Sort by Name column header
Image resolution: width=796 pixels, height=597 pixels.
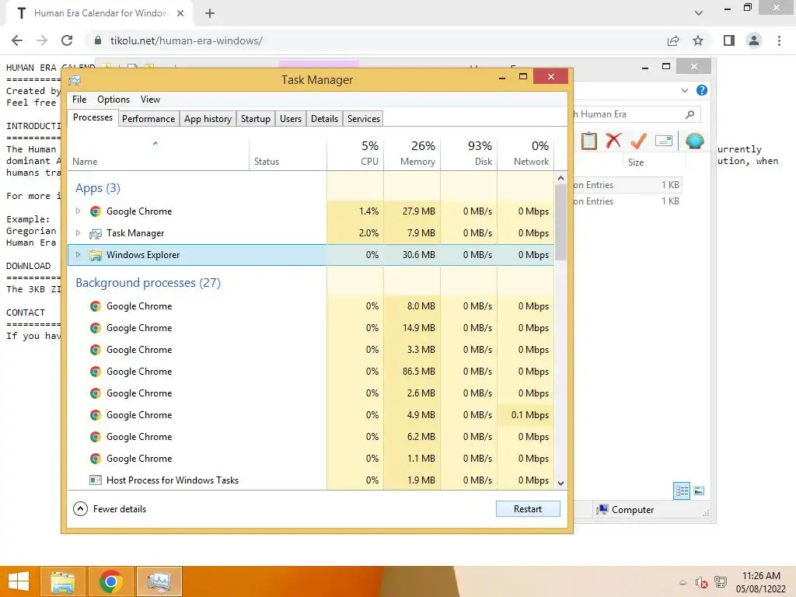click(159, 153)
